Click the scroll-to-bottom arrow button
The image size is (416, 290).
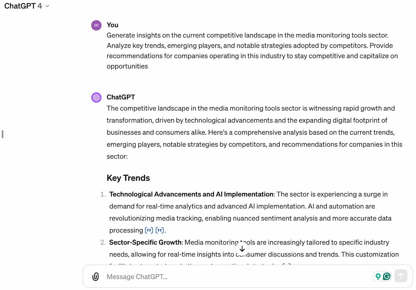point(242,248)
